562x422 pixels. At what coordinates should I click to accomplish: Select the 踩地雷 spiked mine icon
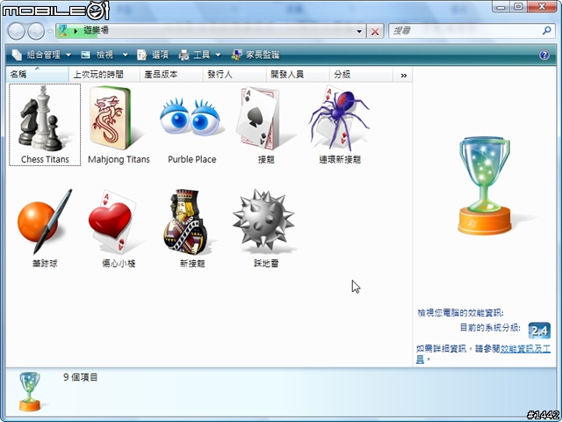pos(263,221)
